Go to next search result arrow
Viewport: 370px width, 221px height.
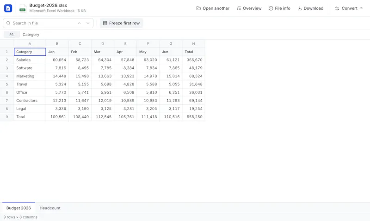click(88, 23)
